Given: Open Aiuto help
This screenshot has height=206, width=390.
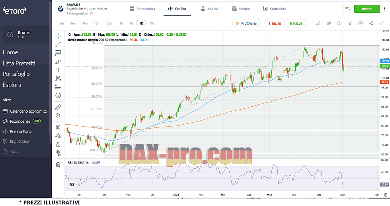Looking at the screenshot, I should (x=11, y=151).
